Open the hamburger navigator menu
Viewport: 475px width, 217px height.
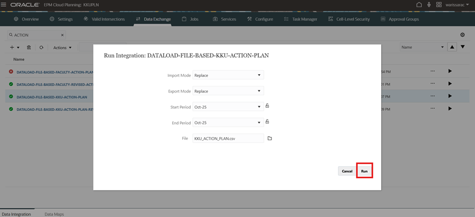point(4,5)
